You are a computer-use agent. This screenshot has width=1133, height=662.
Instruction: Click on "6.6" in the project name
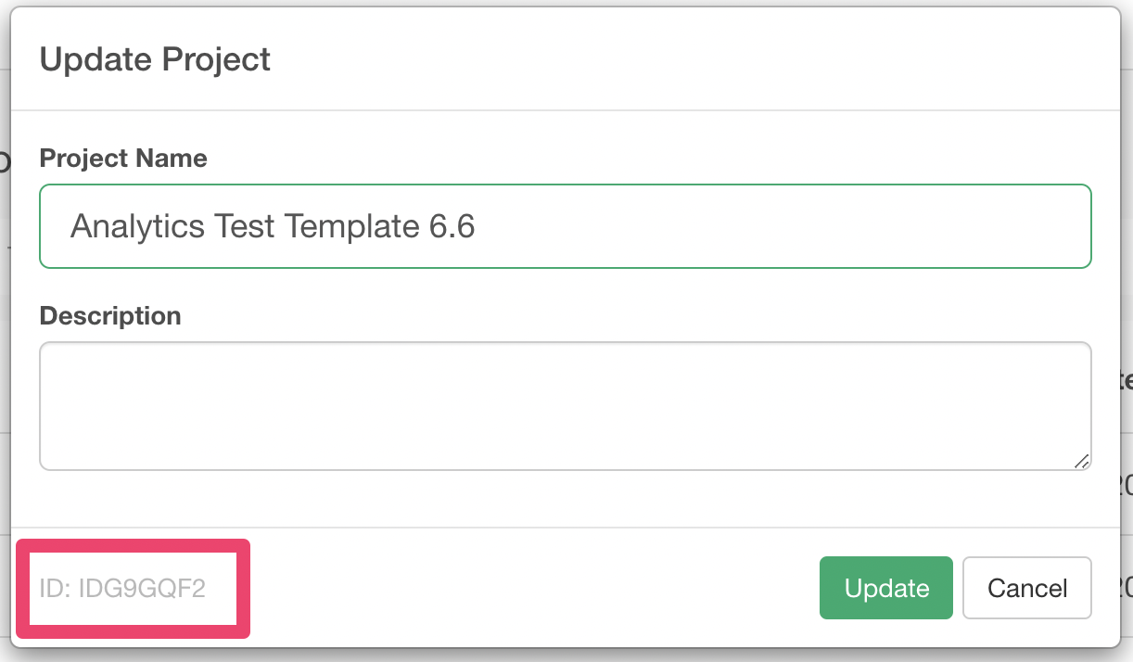(452, 227)
